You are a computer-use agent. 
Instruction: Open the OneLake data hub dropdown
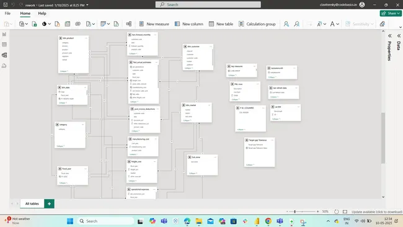(x=50, y=24)
